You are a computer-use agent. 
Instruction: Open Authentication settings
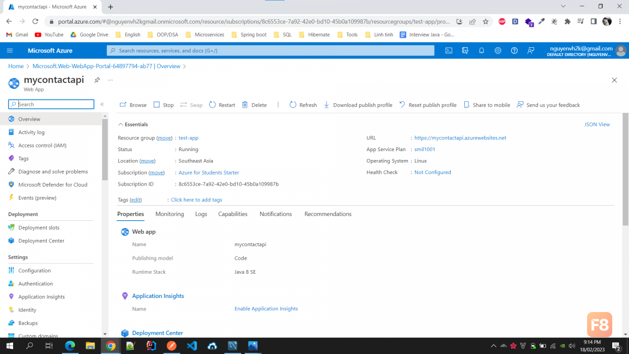[50, 284]
